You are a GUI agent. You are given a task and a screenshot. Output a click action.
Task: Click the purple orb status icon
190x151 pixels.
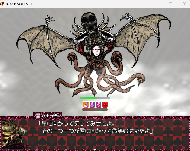pyautogui.click(x=92, y=105)
